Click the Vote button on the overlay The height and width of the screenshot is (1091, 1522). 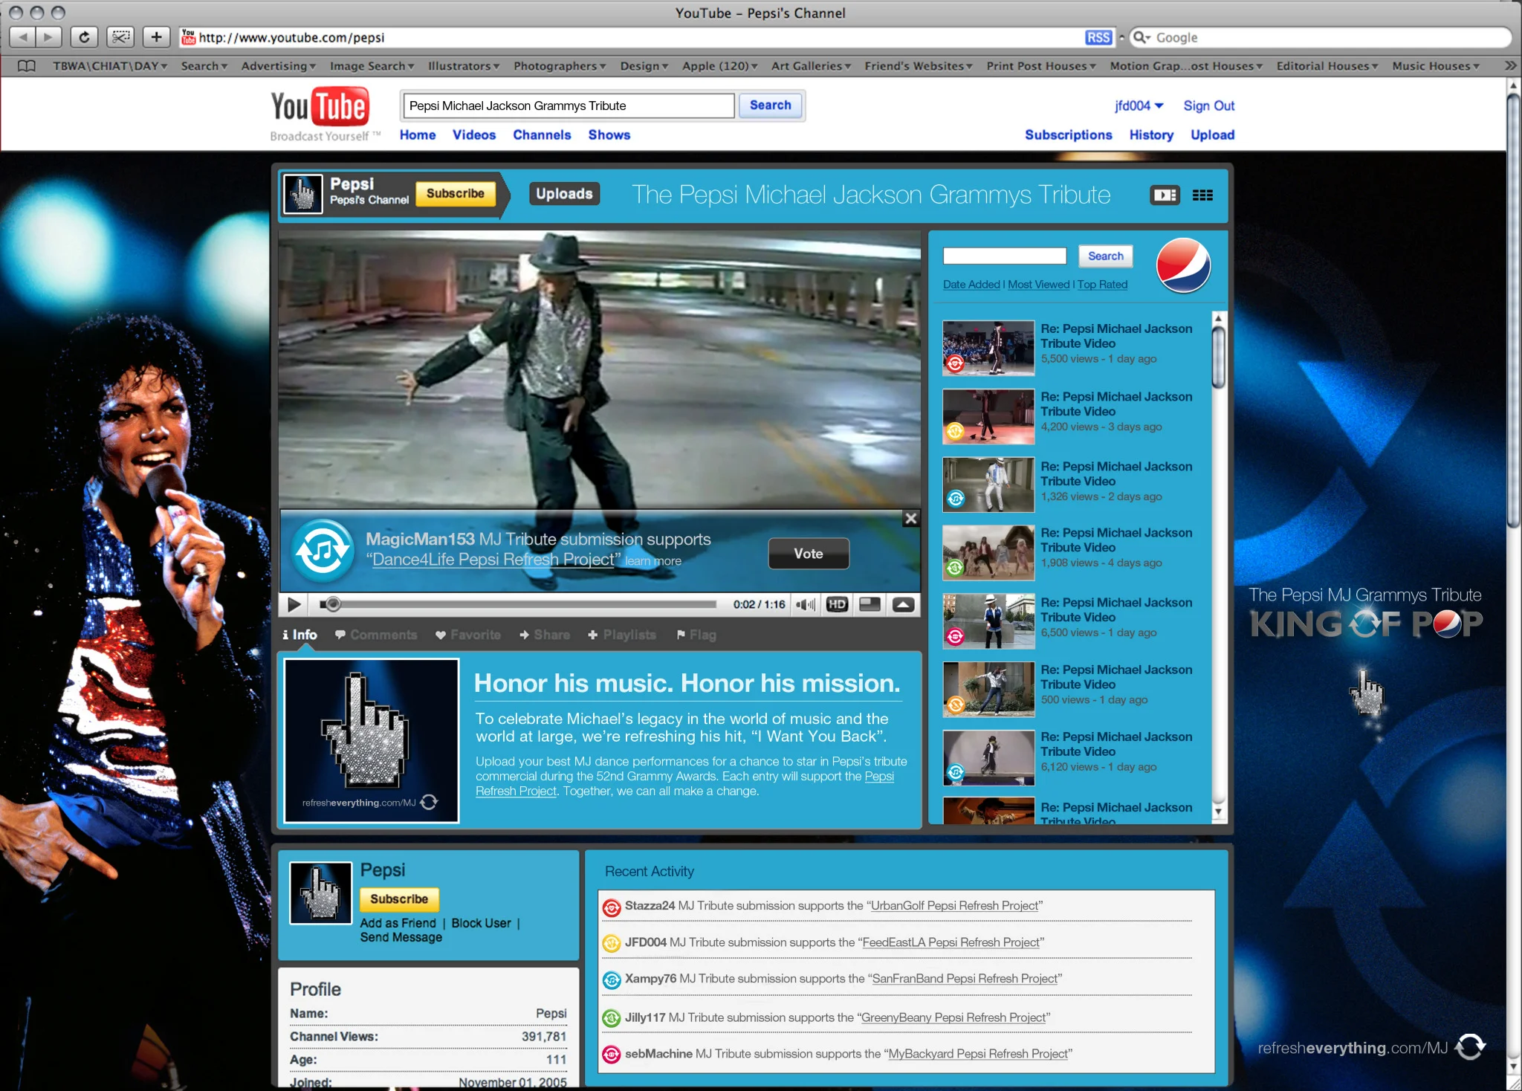pyautogui.click(x=809, y=554)
